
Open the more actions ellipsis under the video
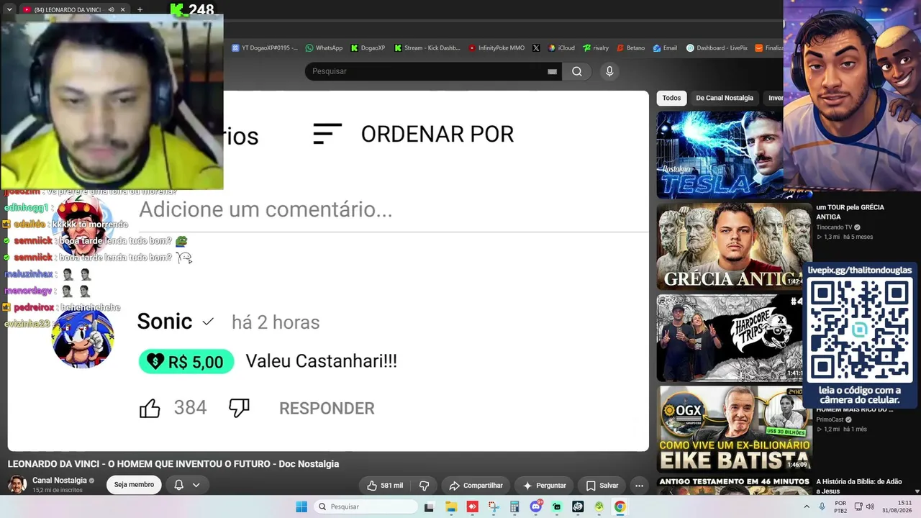click(639, 486)
